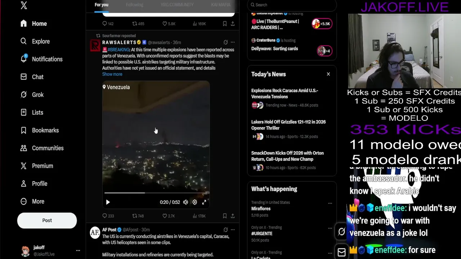Open more options on AF Post
The image size is (461, 259).
233,230
